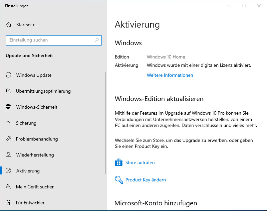Click the Weitere Informationen link
This screenshot has height=211, width=267.
(x=170, y=75)
